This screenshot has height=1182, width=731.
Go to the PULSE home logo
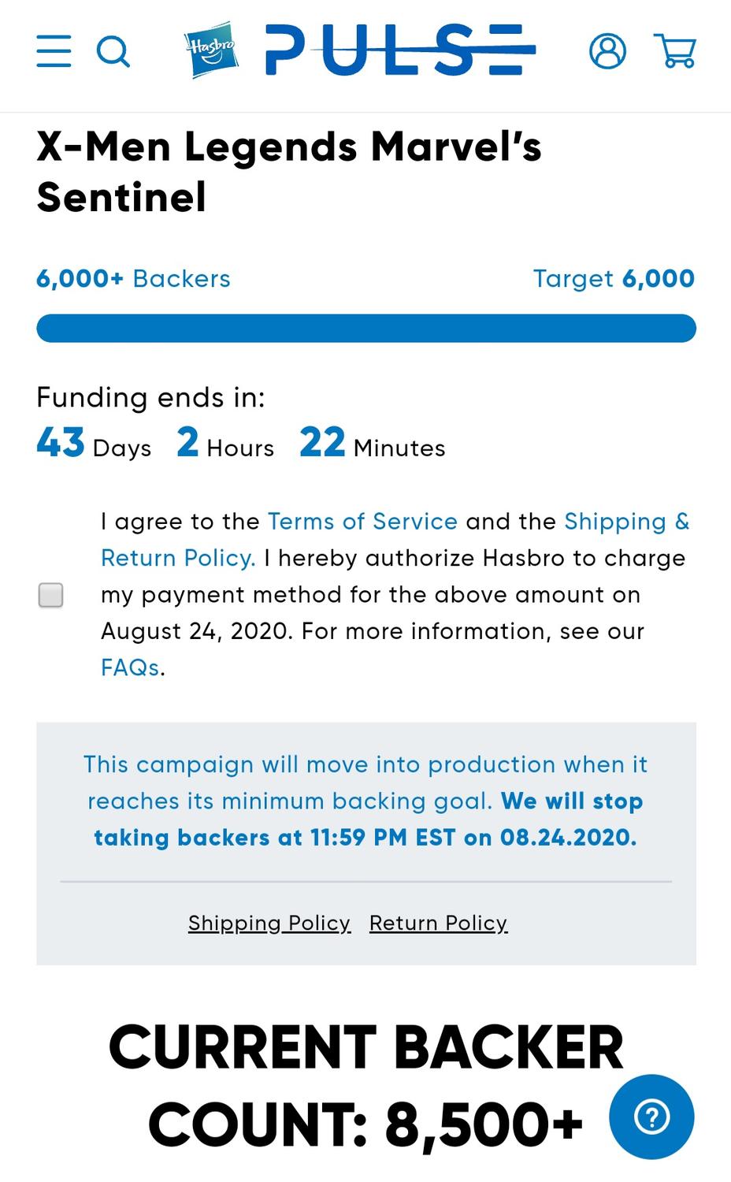(x=400, y=50)
